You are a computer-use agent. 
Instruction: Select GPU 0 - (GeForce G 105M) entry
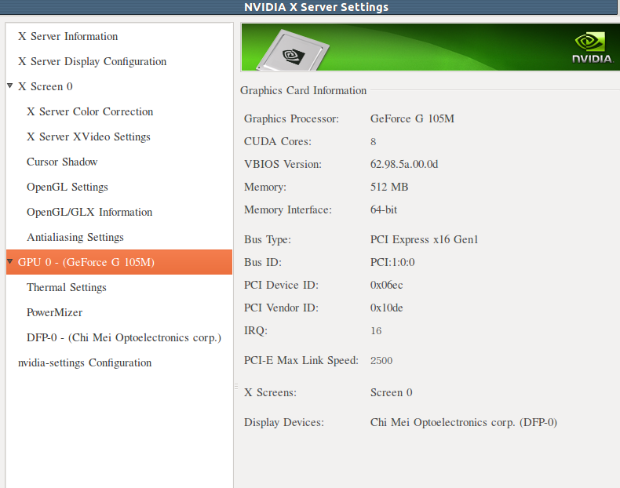point(119,262)
